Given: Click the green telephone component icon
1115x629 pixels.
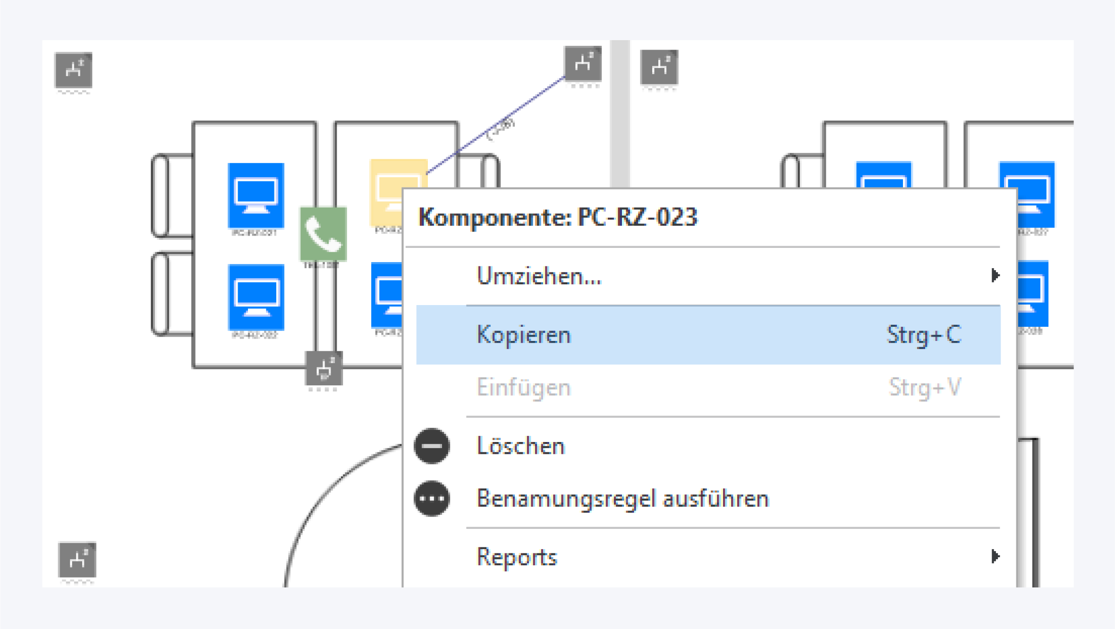Looking at the screenshot, I should pos(323,234).
